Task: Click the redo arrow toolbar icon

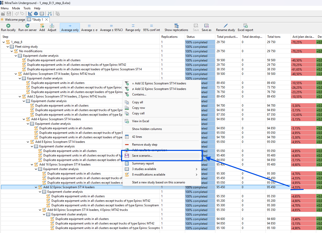Action: (22, 14)
